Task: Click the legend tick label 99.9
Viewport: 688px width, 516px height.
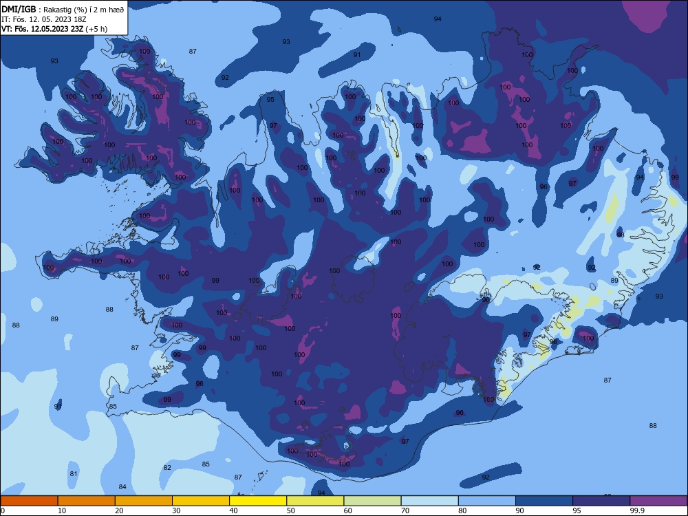Action: point(638,510)
